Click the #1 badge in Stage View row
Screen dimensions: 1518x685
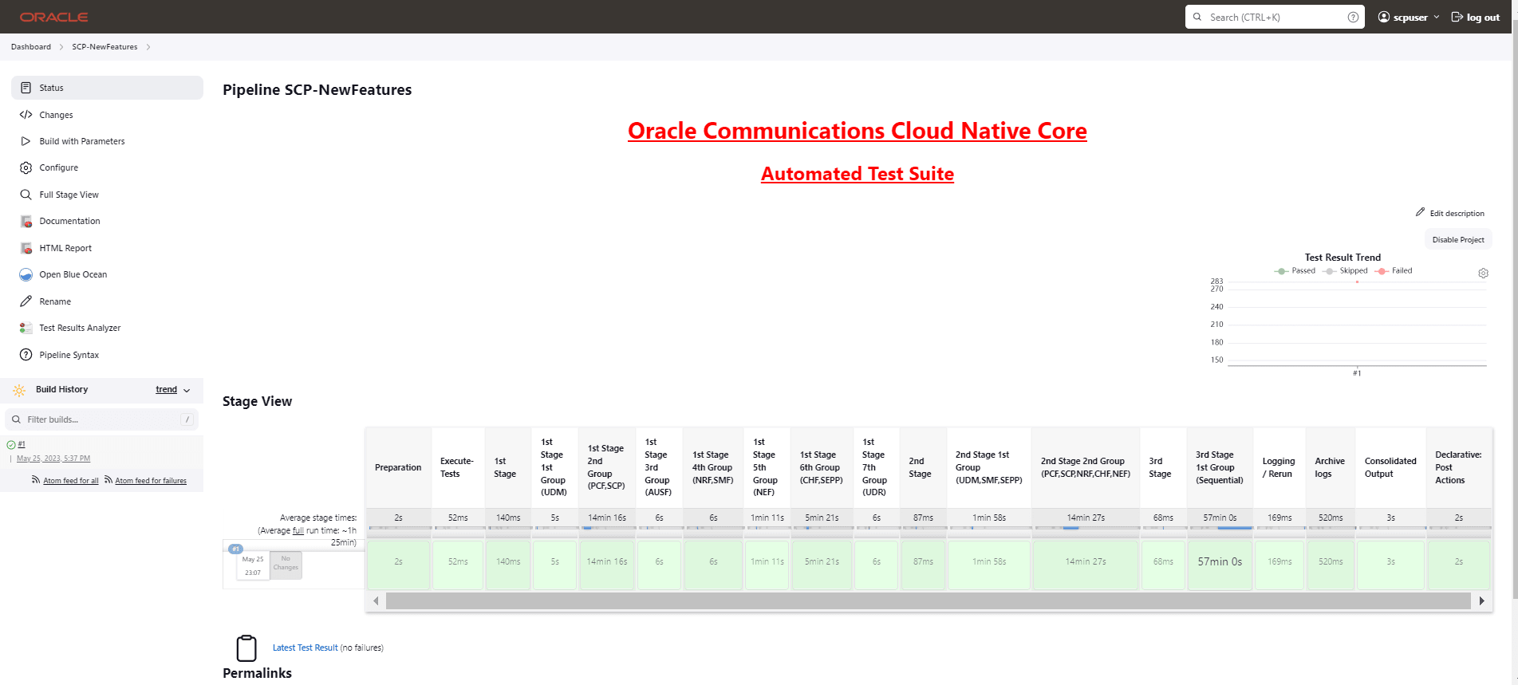[x=235, y=549]
